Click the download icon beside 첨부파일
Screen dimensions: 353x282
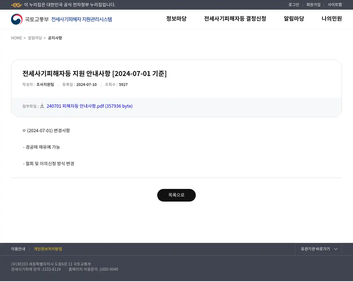pos(42,106)
